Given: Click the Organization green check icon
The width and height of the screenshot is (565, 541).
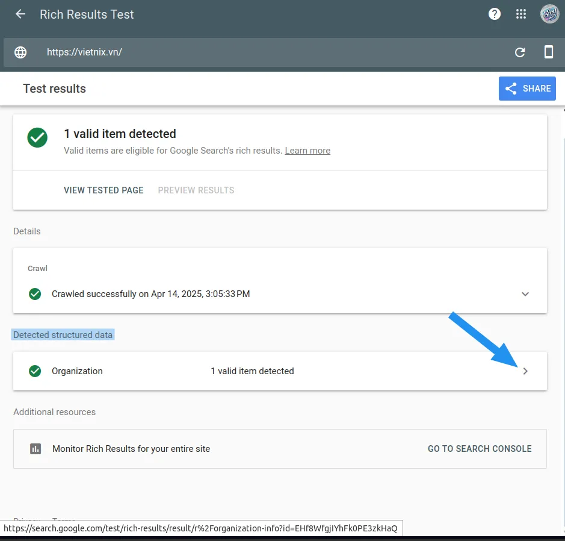Looking at the screenshot, I should coord(35,371).
